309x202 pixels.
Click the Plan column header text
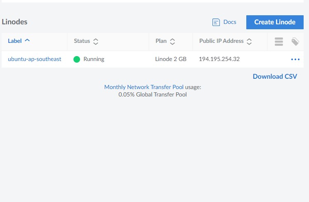coord(161,41)
